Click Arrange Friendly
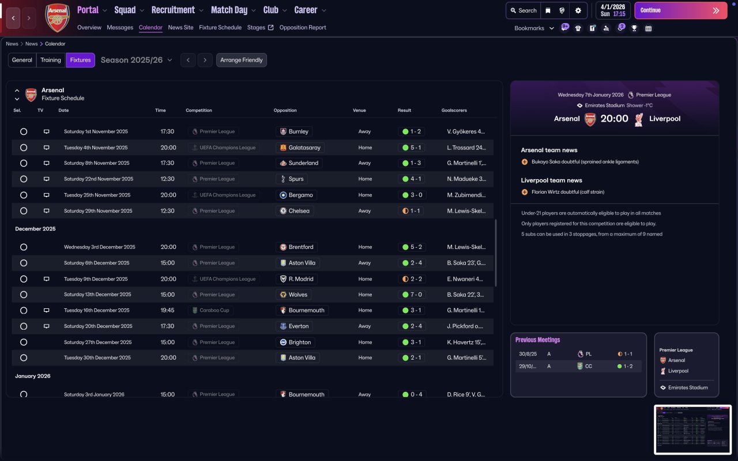The height and width of the screenshot is (461, 738). [242, 60]
